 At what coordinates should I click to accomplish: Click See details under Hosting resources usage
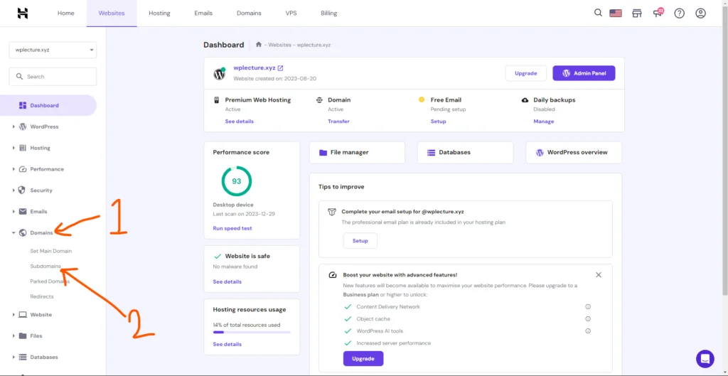[227, 345]
